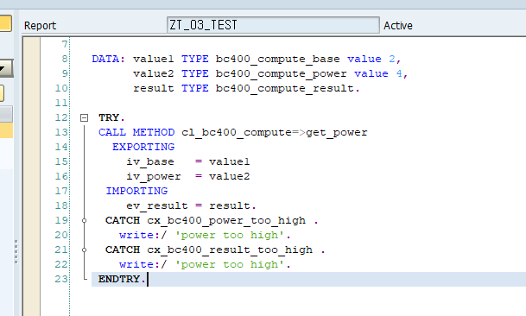Click the EXPORTING keyword
The image size is (526, 316).
coord(143,147)
